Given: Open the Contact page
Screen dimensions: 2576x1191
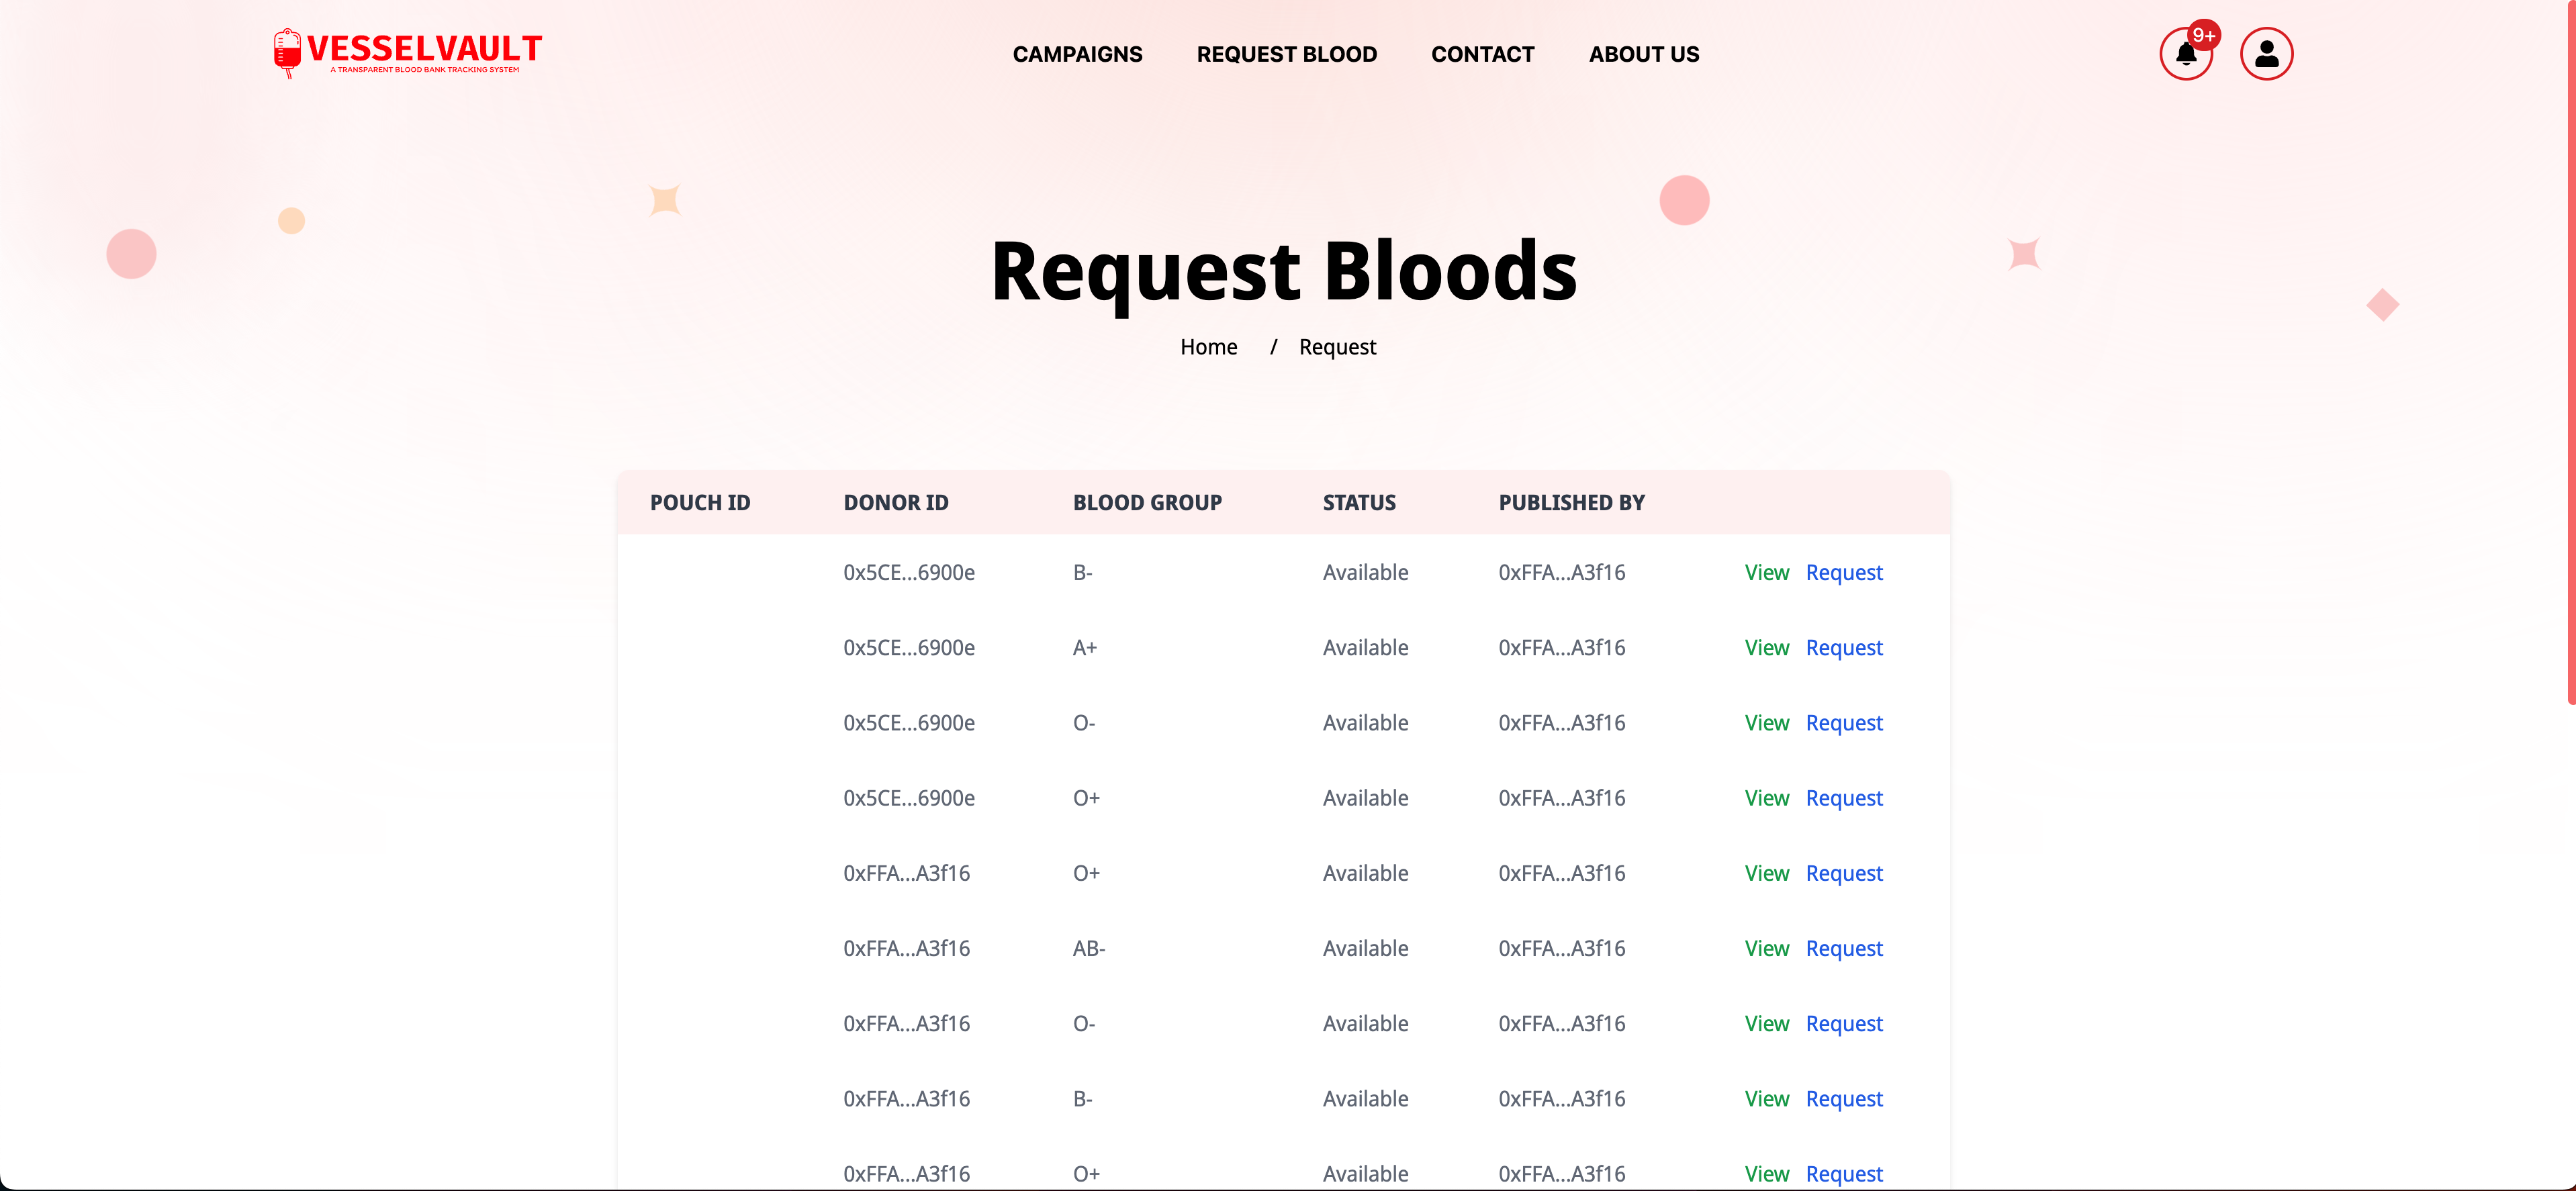Looking at the screenshot, I should [1482, 54].
